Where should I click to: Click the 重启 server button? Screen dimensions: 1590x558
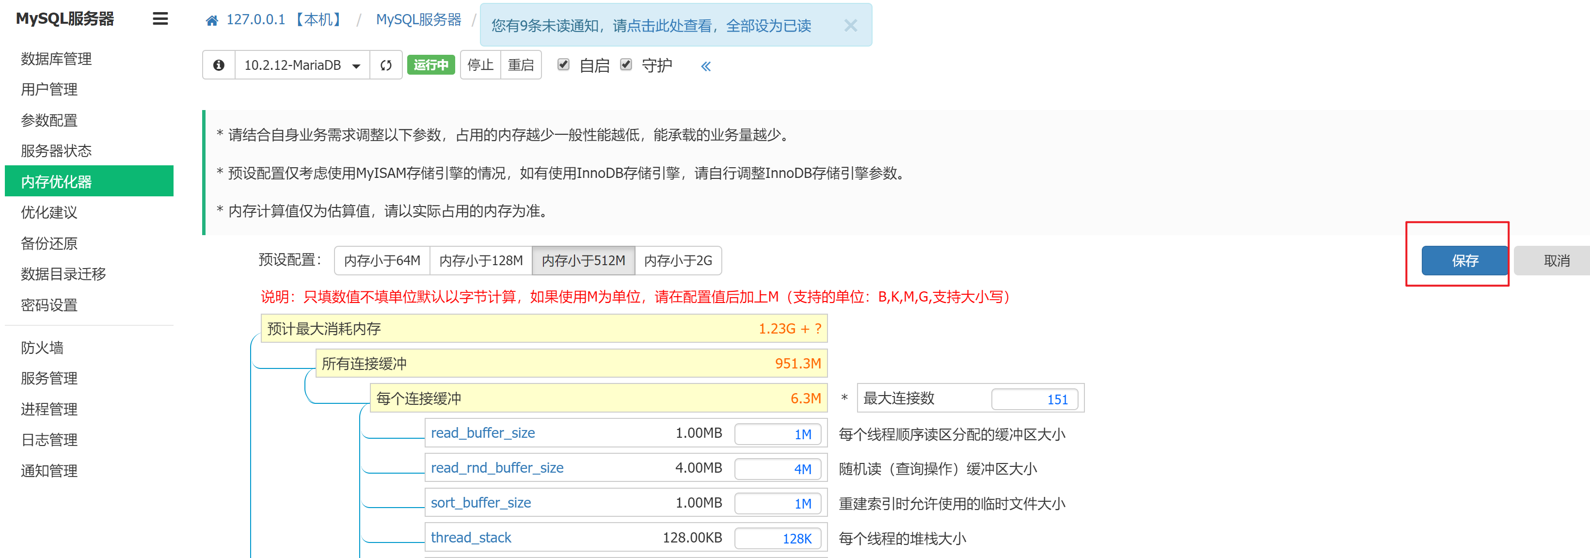point(520,65)
